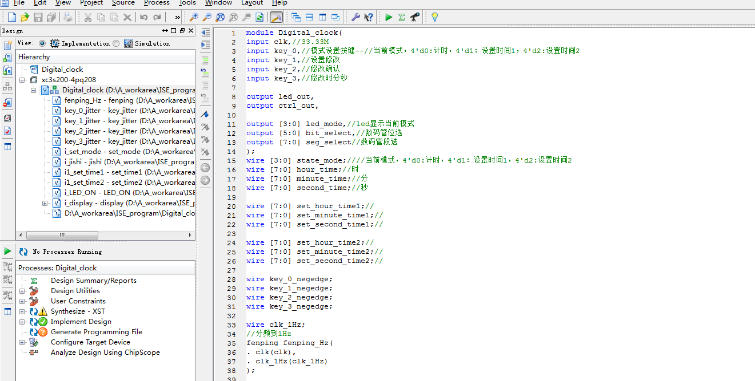755x381 pixels.
Task: Toggle the highlighted find-in-files toolbar button
Action: coord(276,18)
